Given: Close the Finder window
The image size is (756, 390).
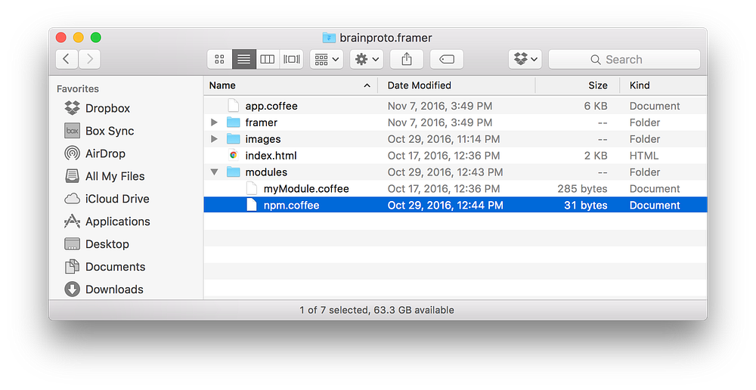Looking at the screenshot, I should [x=60, y=37].
